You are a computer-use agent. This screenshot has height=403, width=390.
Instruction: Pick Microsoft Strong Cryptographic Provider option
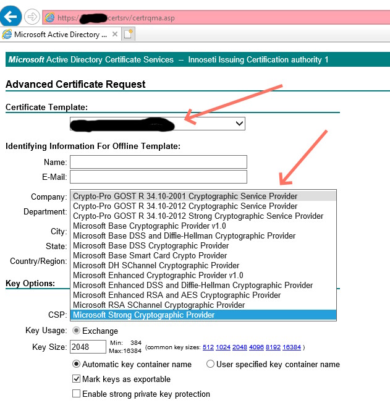coord(144,315)
